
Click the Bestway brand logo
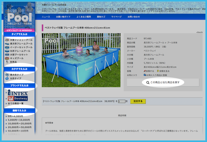(x=18, y=98)
